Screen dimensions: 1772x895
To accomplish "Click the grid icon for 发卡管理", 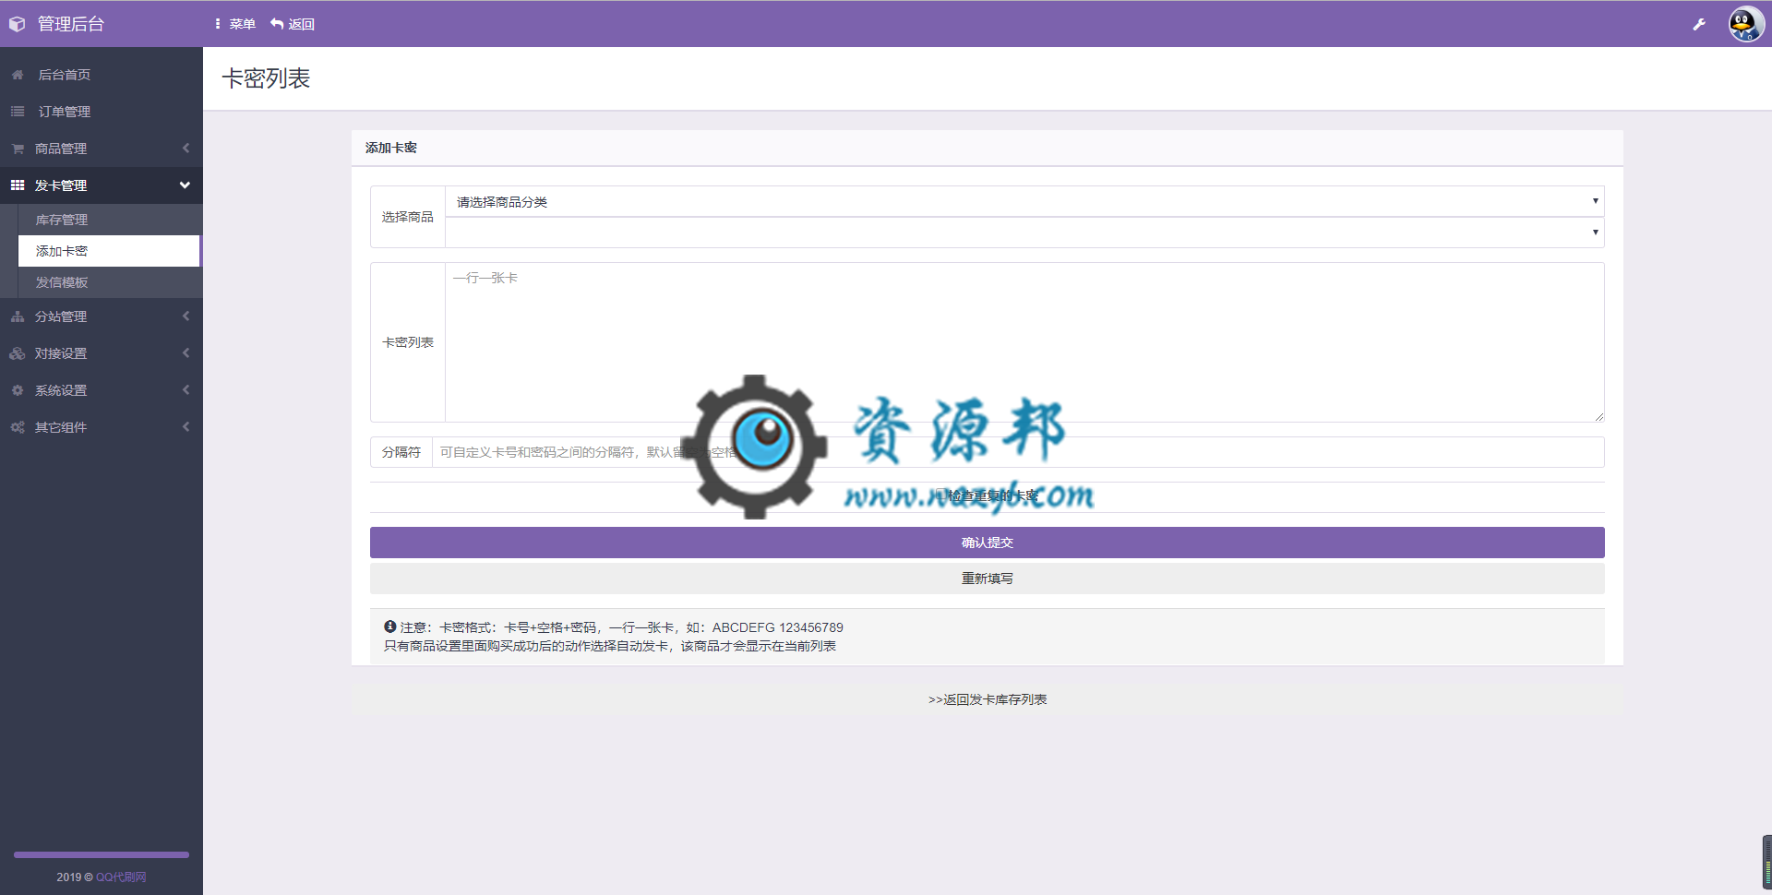I will (x=18, y=185).
